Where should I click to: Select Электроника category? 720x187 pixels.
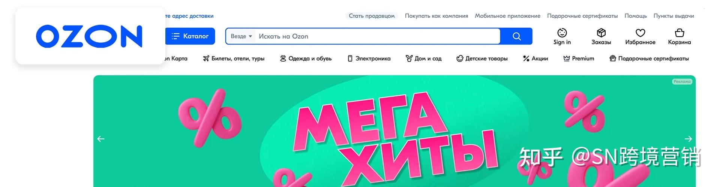pos(369,58)
